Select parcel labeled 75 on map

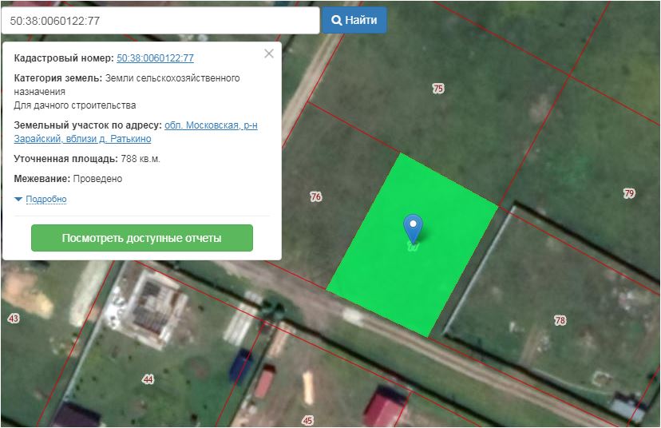[x=438, y=89]
